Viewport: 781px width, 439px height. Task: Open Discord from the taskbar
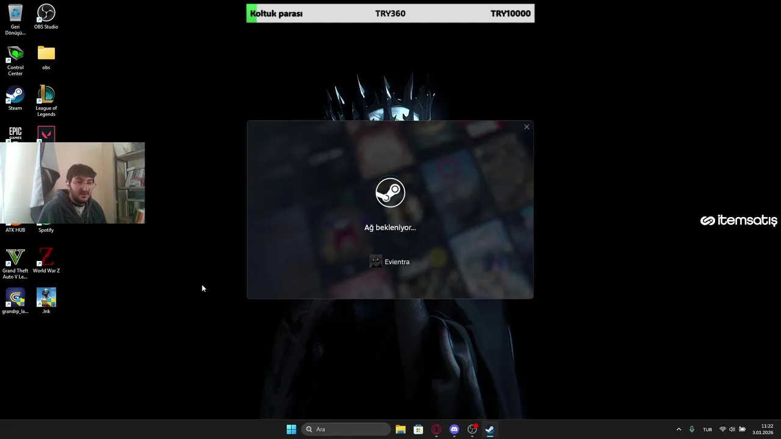tap(454, 429)
